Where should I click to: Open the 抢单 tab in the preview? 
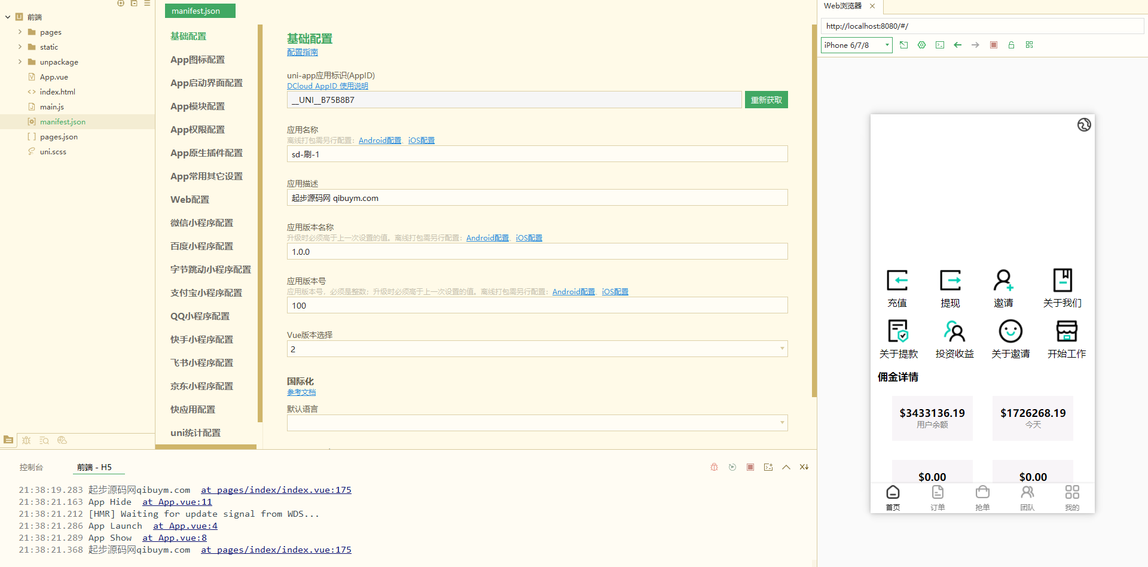pos(982,498)
